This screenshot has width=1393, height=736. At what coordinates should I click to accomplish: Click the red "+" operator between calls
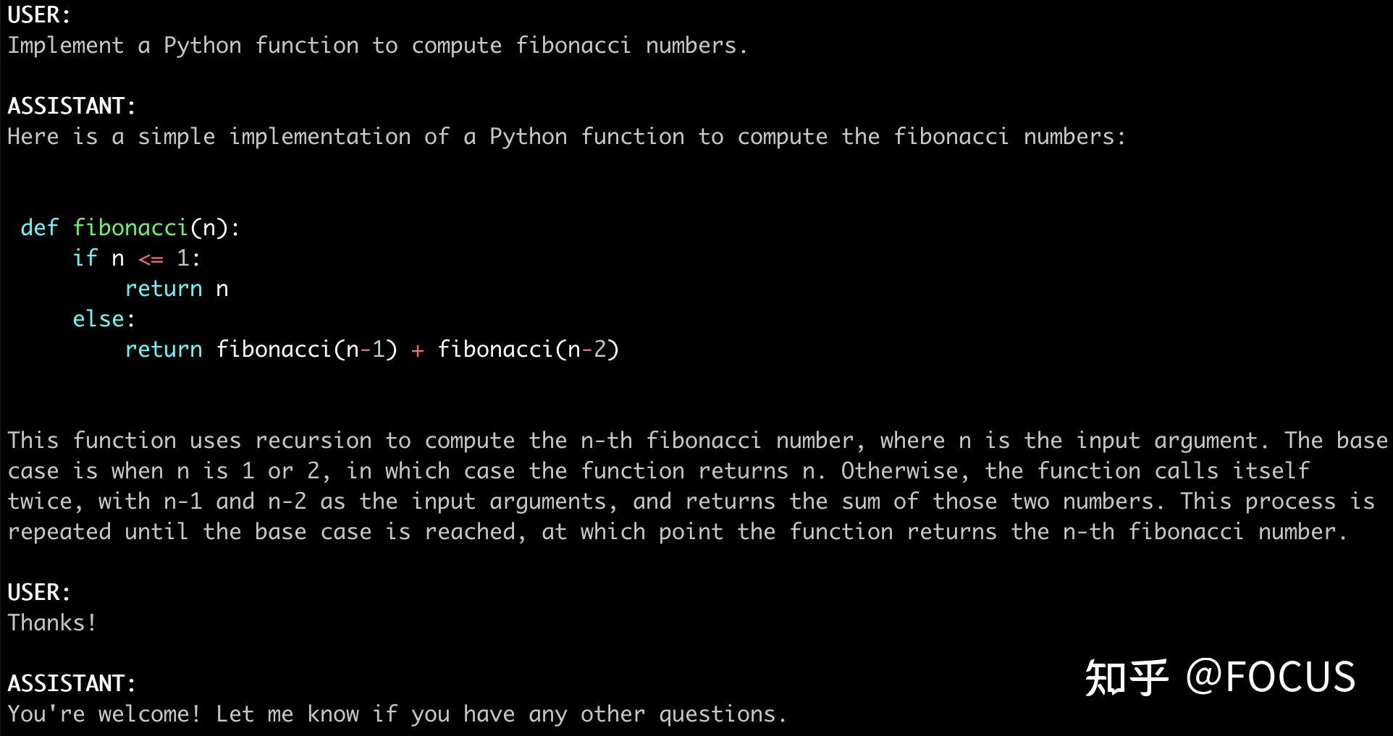tap(417, 350)
